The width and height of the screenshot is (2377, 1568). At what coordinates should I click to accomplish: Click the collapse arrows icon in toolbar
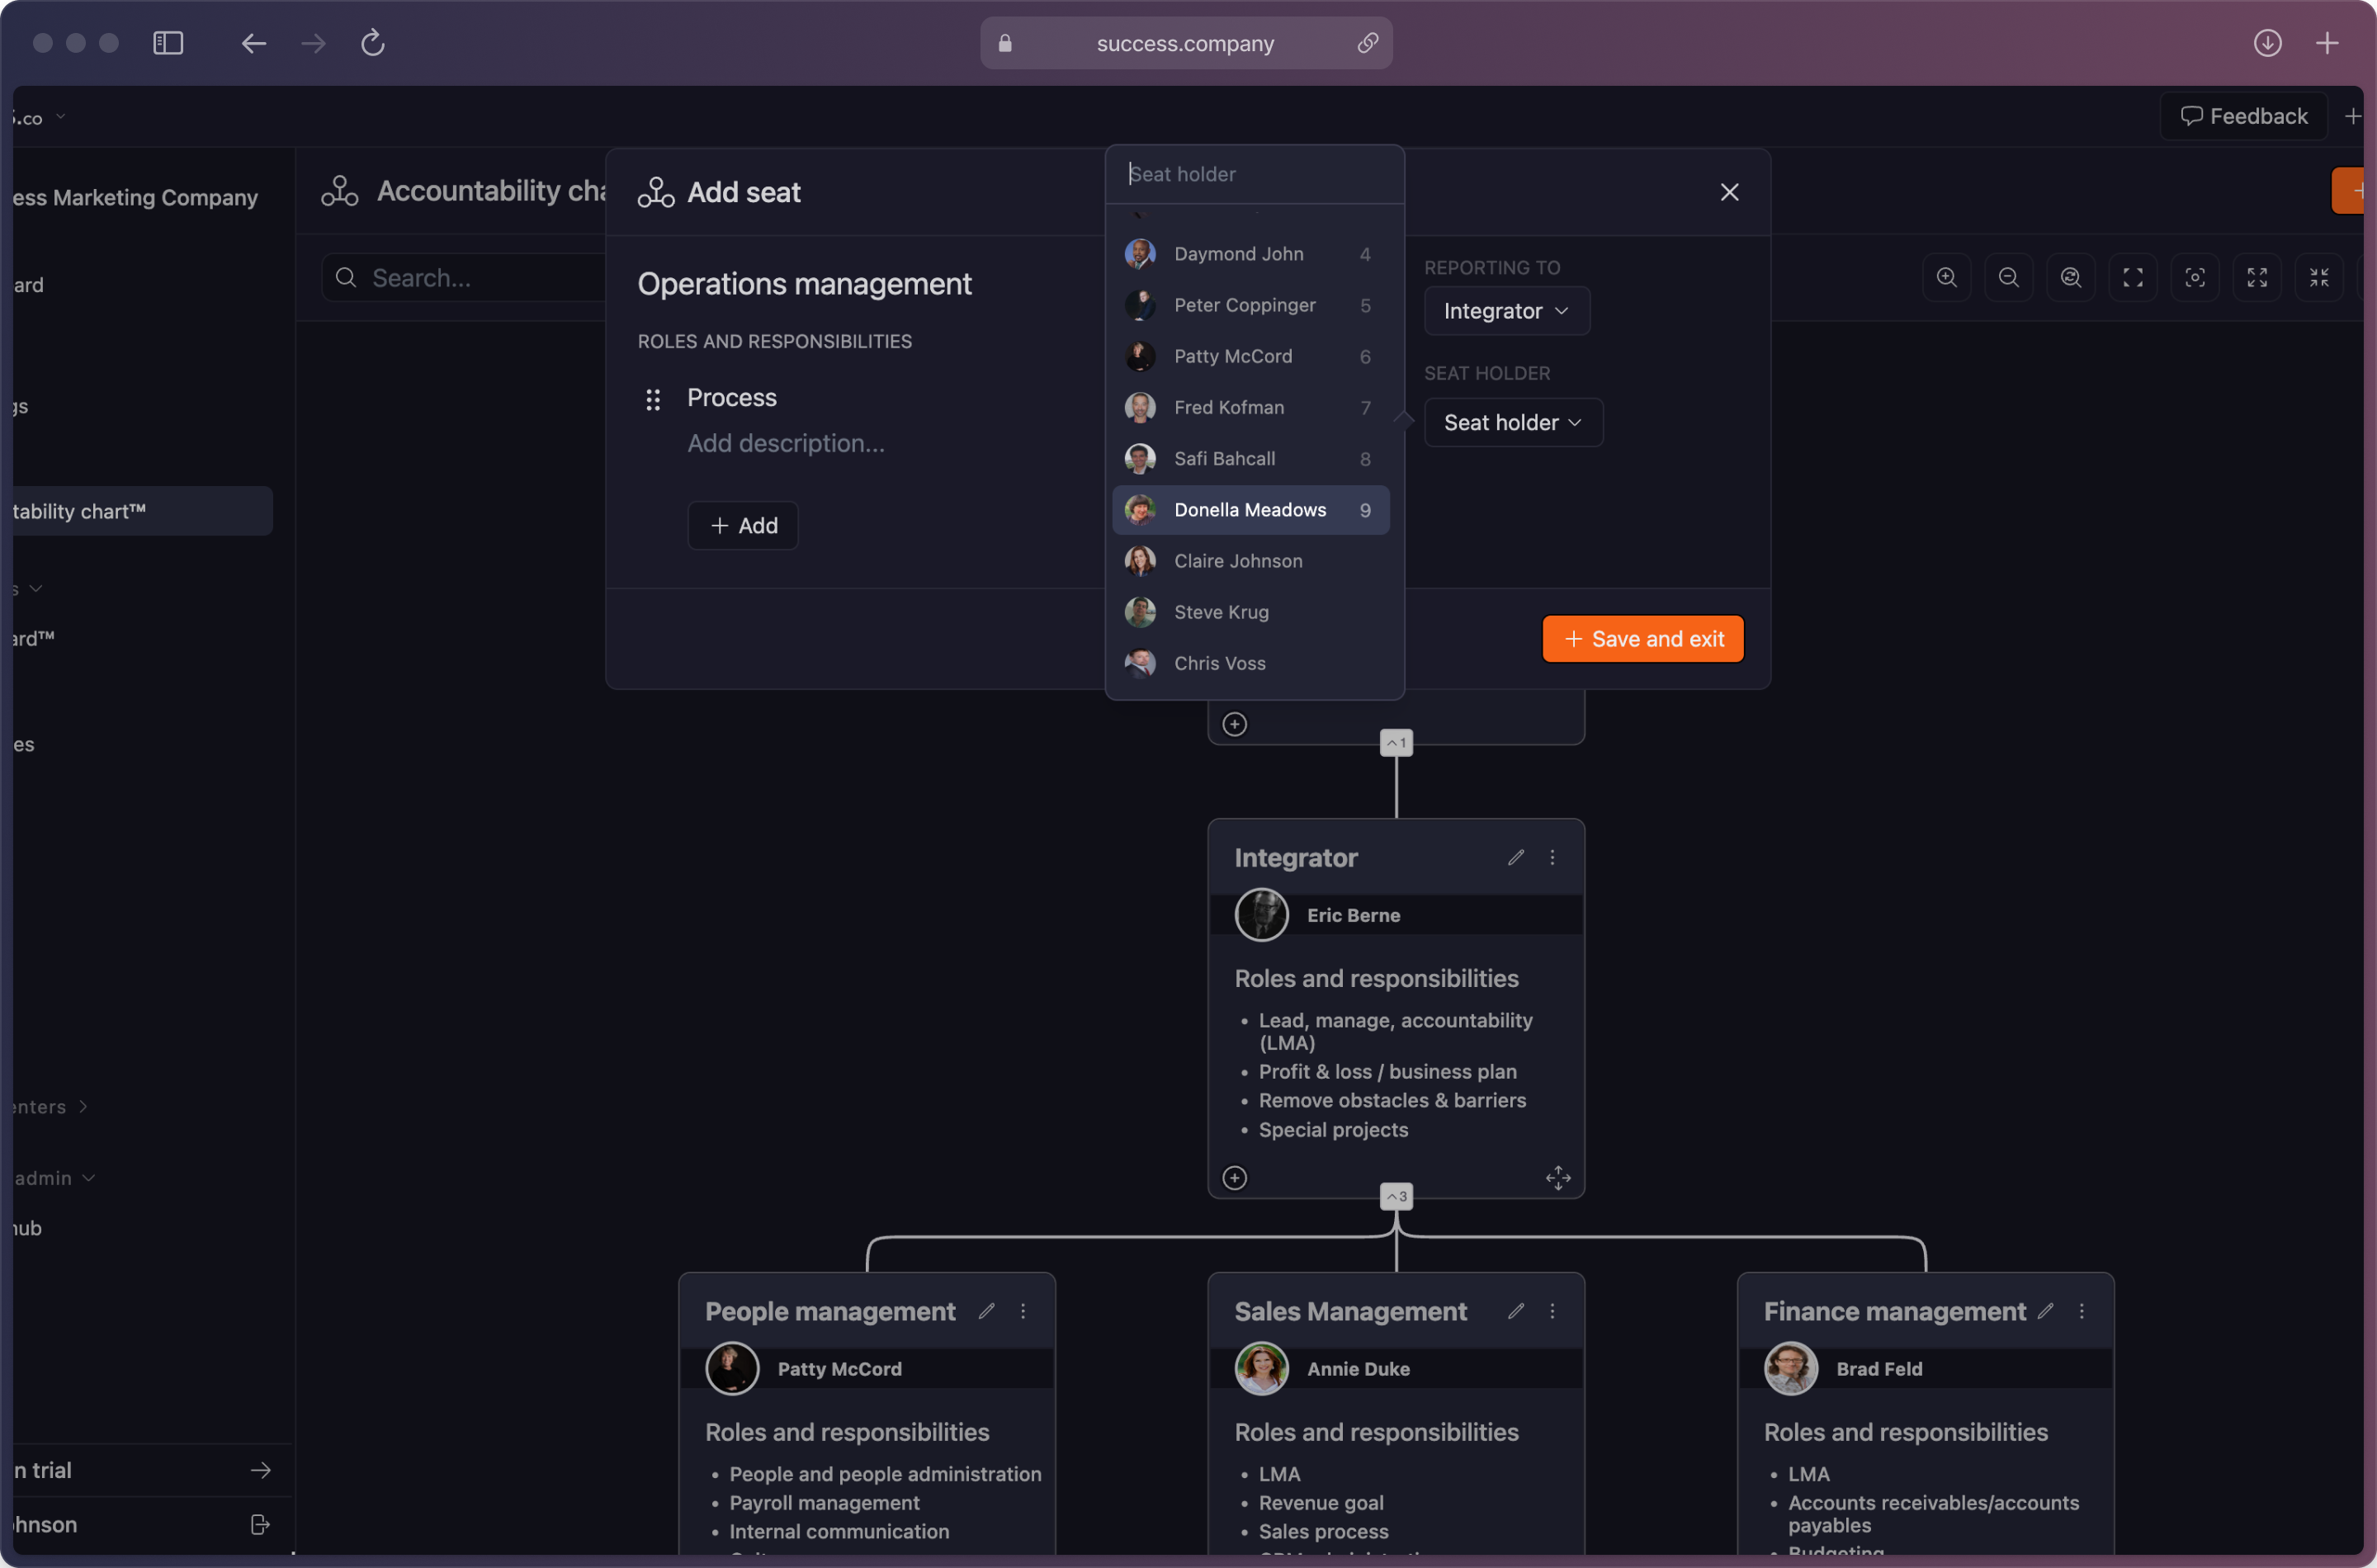(2319, 277)
